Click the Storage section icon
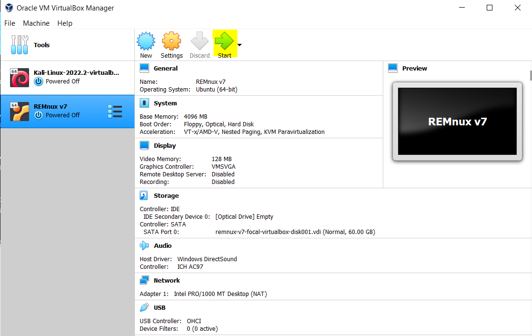 [x=144, y=195]
